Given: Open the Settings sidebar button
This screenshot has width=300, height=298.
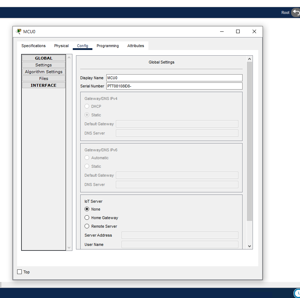Looking at the screenshot, I should [44, 65].
